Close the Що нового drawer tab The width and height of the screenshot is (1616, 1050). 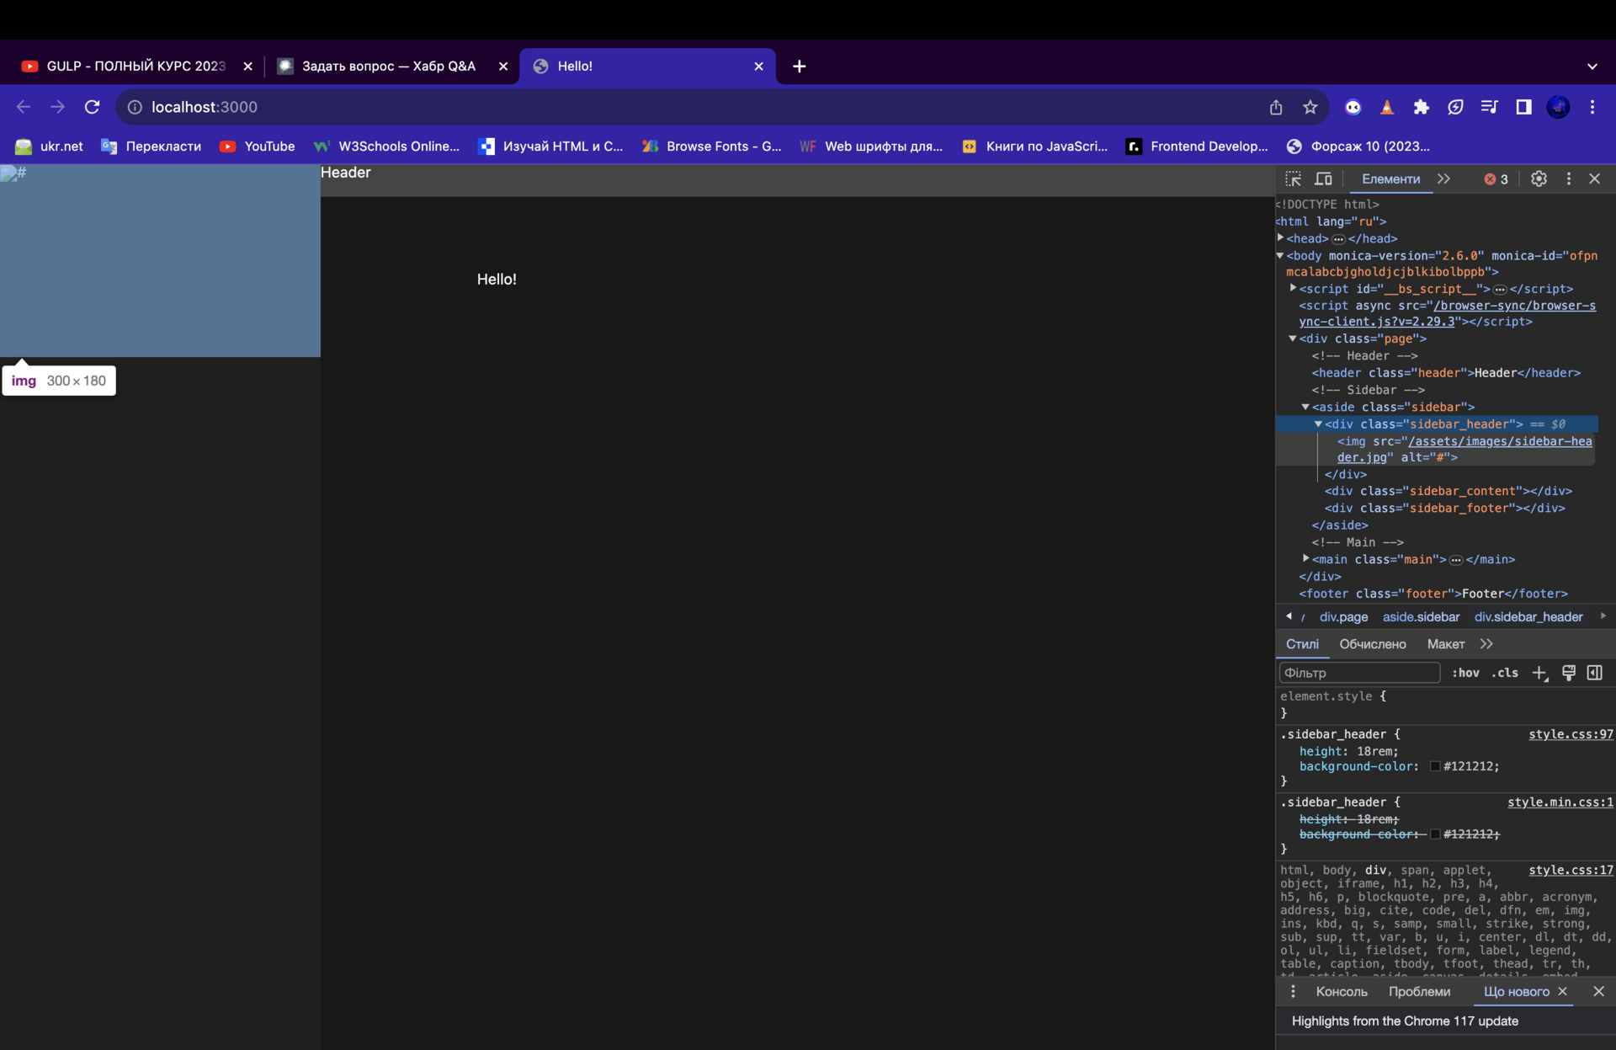click(x=1562, y=991)
